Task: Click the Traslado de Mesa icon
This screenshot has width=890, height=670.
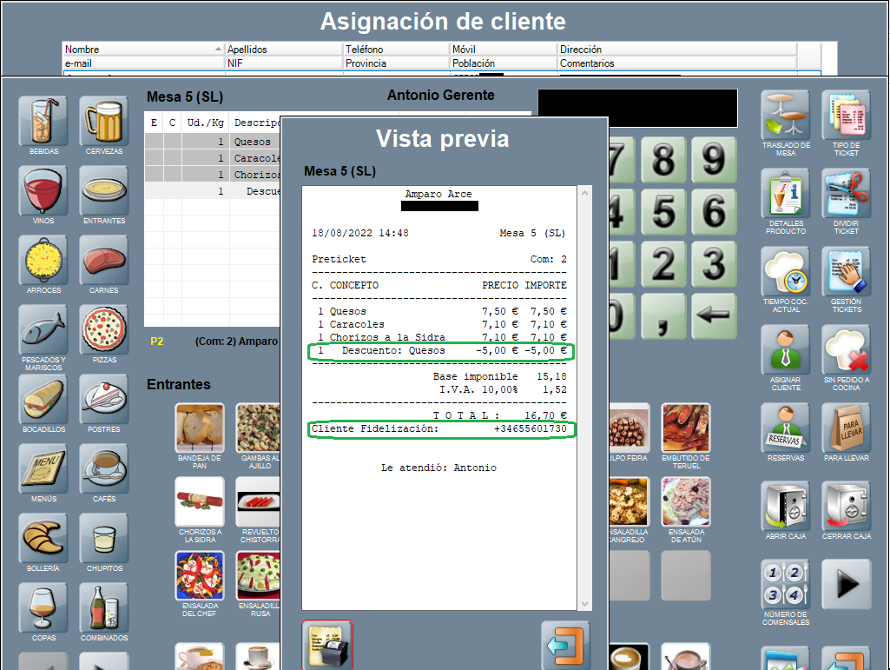Action: (785, 116)
